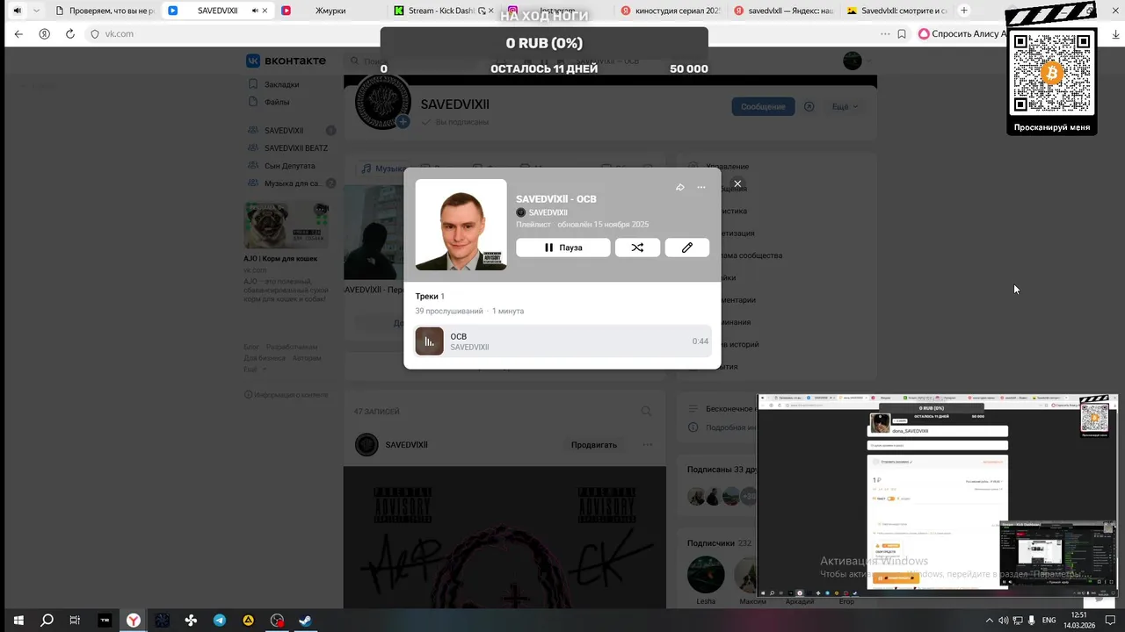Click the ВКонтакте logo
The image size is (1125, 632).
click(x=287, y=61)
